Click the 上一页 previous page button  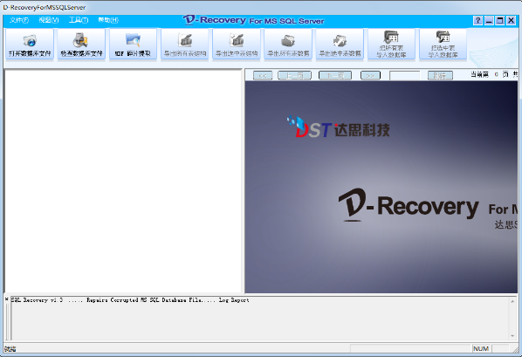pos(295,76)
